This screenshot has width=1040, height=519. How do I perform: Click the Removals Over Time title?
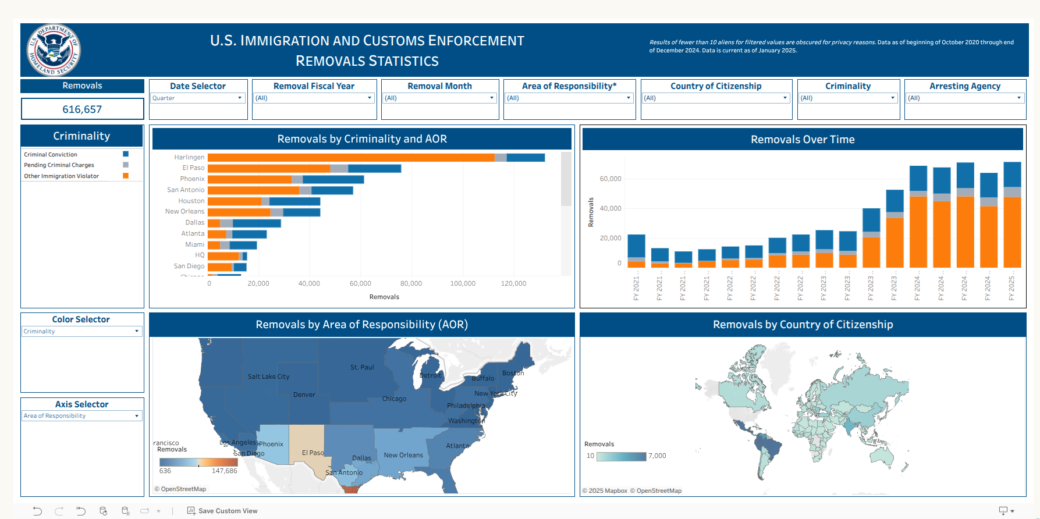(803, 140)
